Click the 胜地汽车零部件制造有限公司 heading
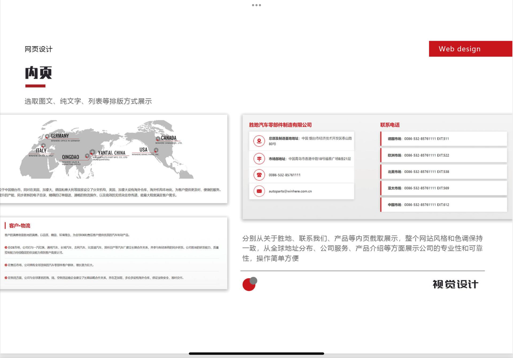The image size is (513, 358). 281,125
